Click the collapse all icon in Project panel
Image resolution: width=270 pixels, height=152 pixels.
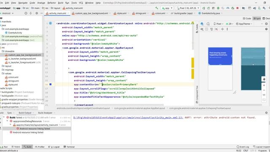coord(31,13)
